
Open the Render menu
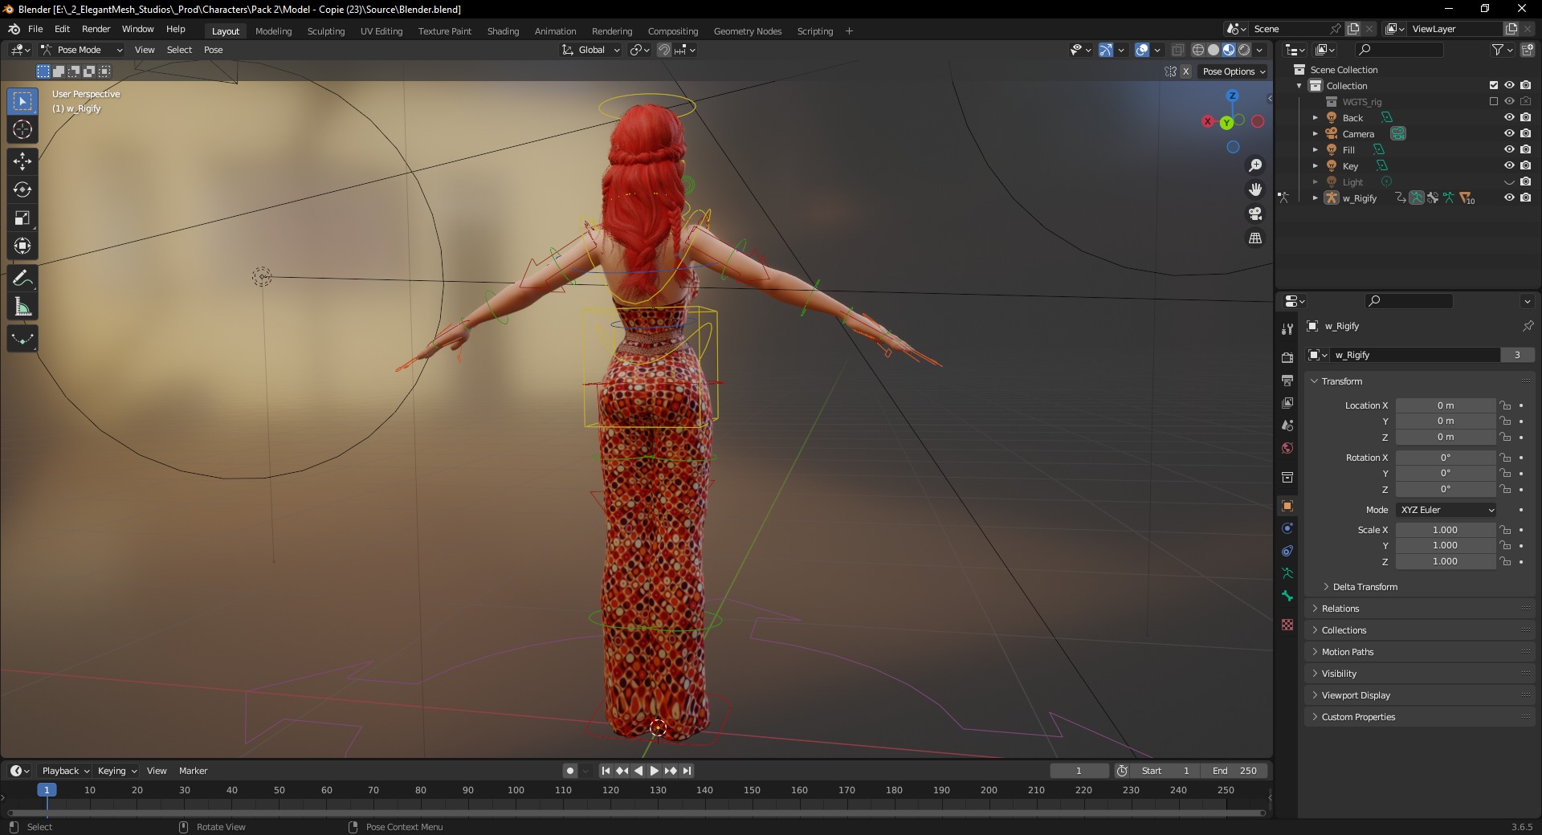click(96, 29)
